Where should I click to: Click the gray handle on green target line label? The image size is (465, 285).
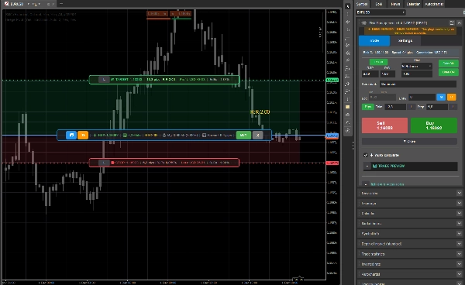click(104, 80)
